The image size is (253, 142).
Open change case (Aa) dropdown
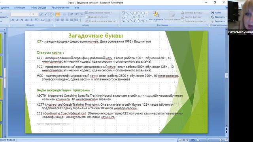tap(42, 20)
